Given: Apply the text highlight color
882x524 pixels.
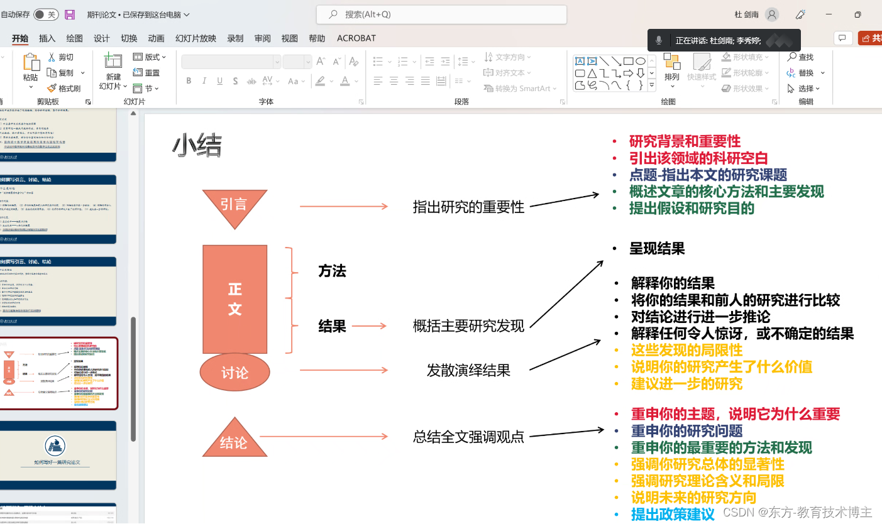Looking at the screenshot, I should tap(320, 81).
